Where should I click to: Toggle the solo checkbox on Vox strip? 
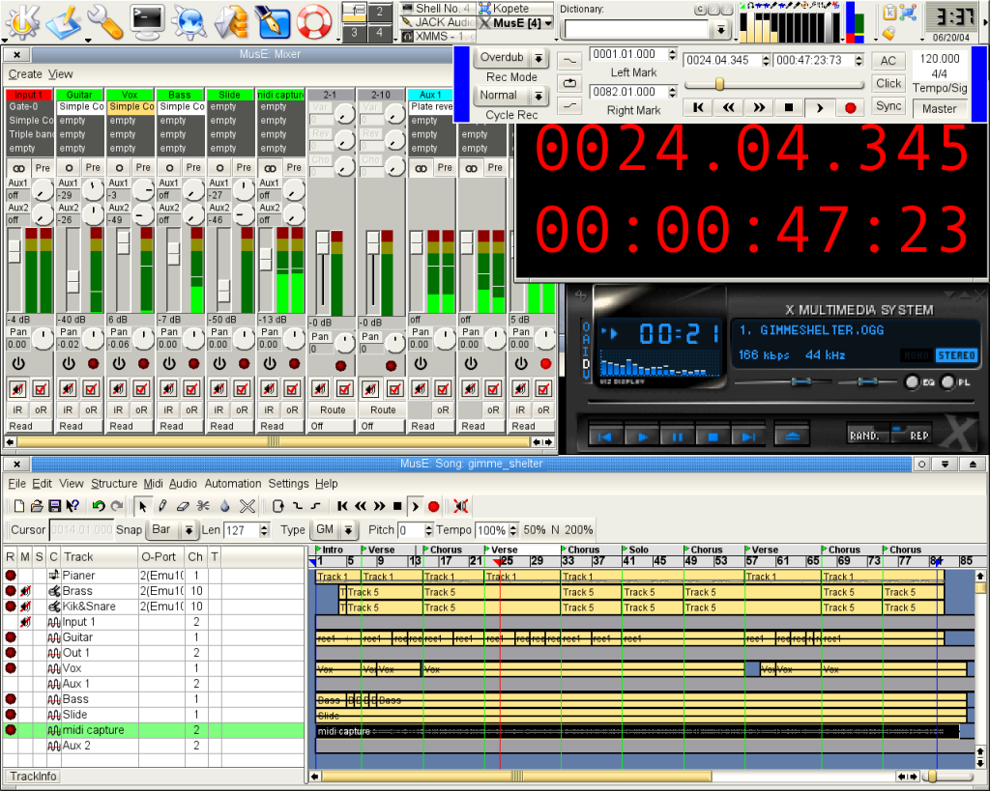pyautogui.click(x=141, y=388)
